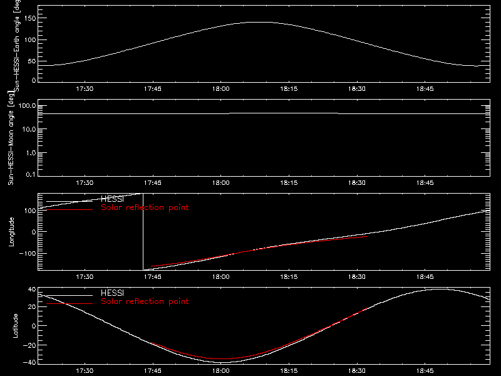Click the HESSI legend label in Latitude plot
This screenshot has height=376, width=501.
[113, 293]
